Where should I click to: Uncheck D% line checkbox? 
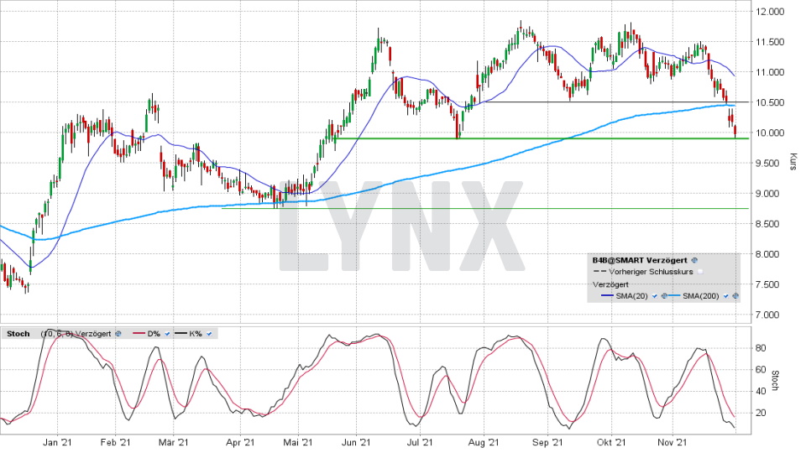point(167,334)
